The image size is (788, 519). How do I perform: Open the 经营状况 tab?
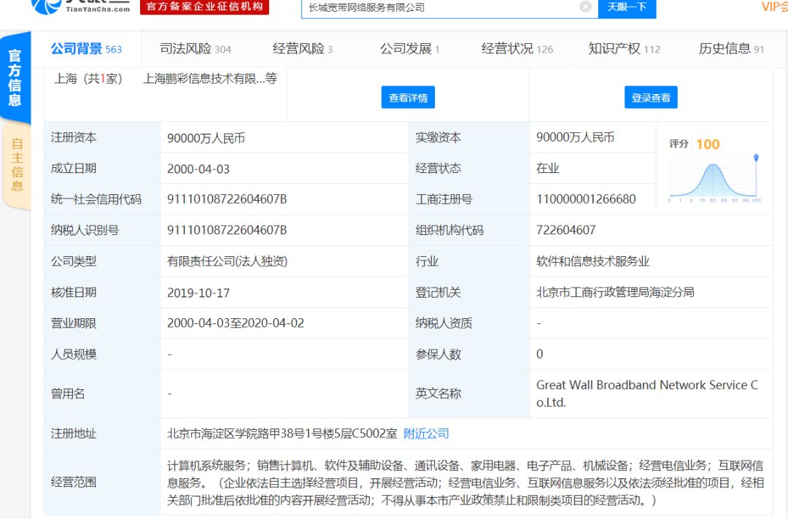point(517,49)
